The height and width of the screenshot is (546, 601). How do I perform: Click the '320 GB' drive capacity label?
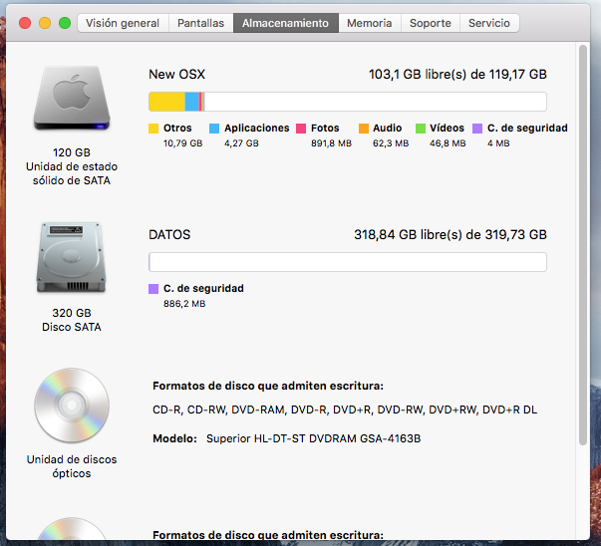[x=72, y=313]
